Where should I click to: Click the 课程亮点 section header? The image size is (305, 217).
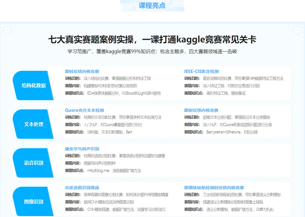152,5
